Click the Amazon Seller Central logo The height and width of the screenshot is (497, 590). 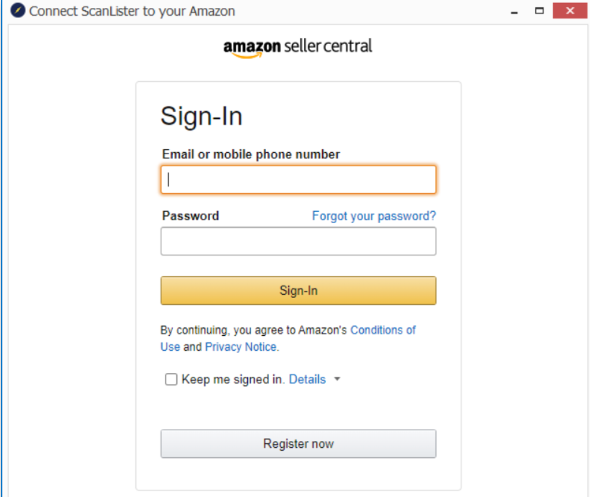click(x=298, y=47)
